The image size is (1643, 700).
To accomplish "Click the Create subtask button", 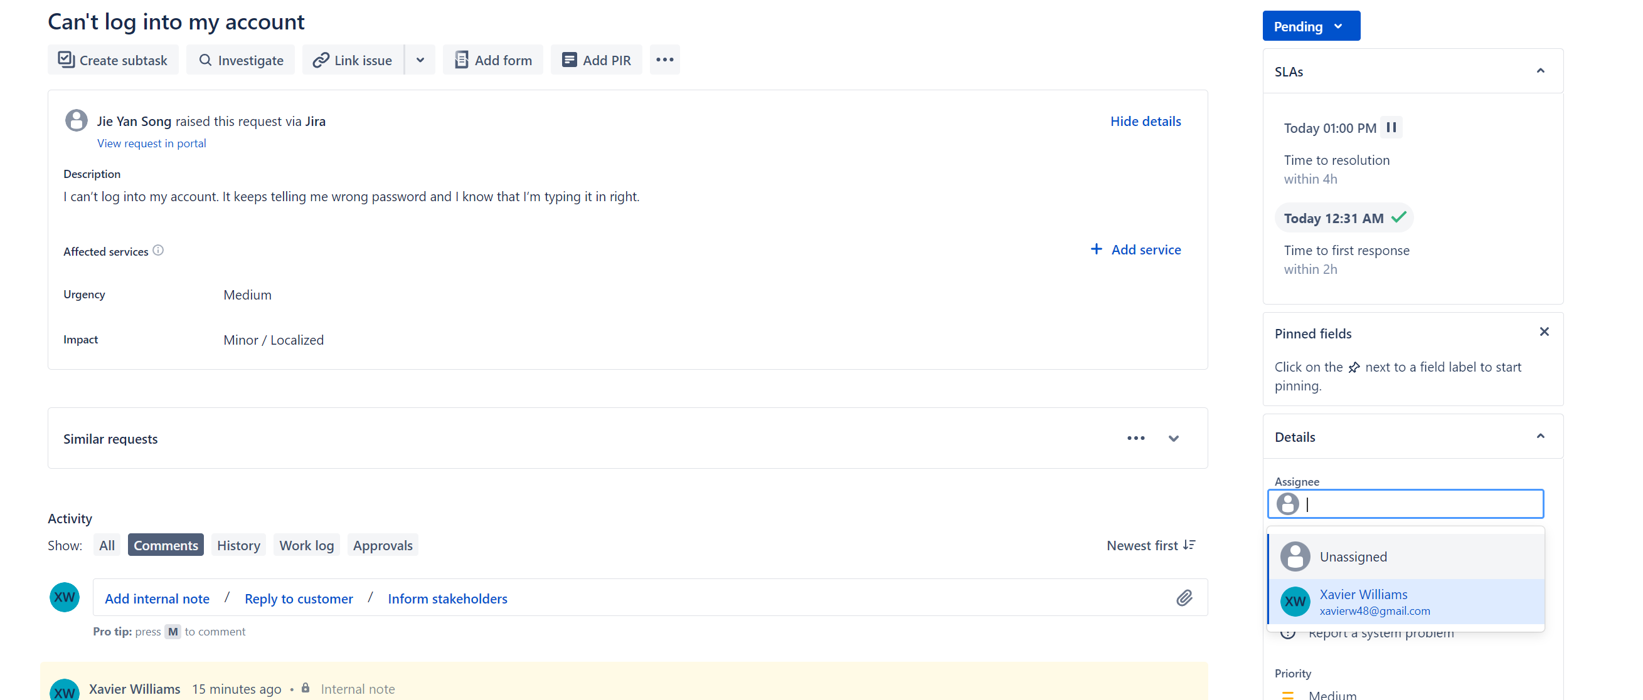I will pos(113,60).
